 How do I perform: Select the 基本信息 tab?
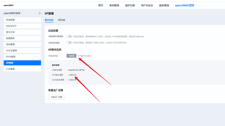(x=49, y=20)
